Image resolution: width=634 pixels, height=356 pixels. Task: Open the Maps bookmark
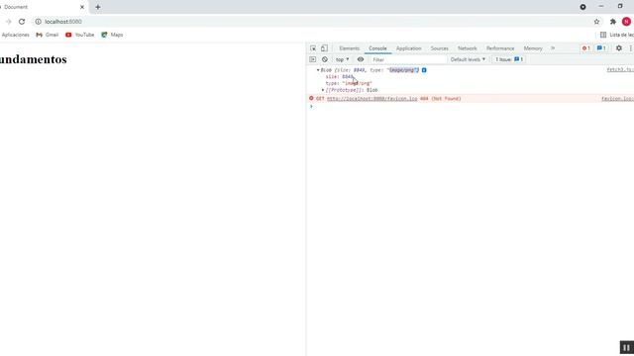(112, 35)
